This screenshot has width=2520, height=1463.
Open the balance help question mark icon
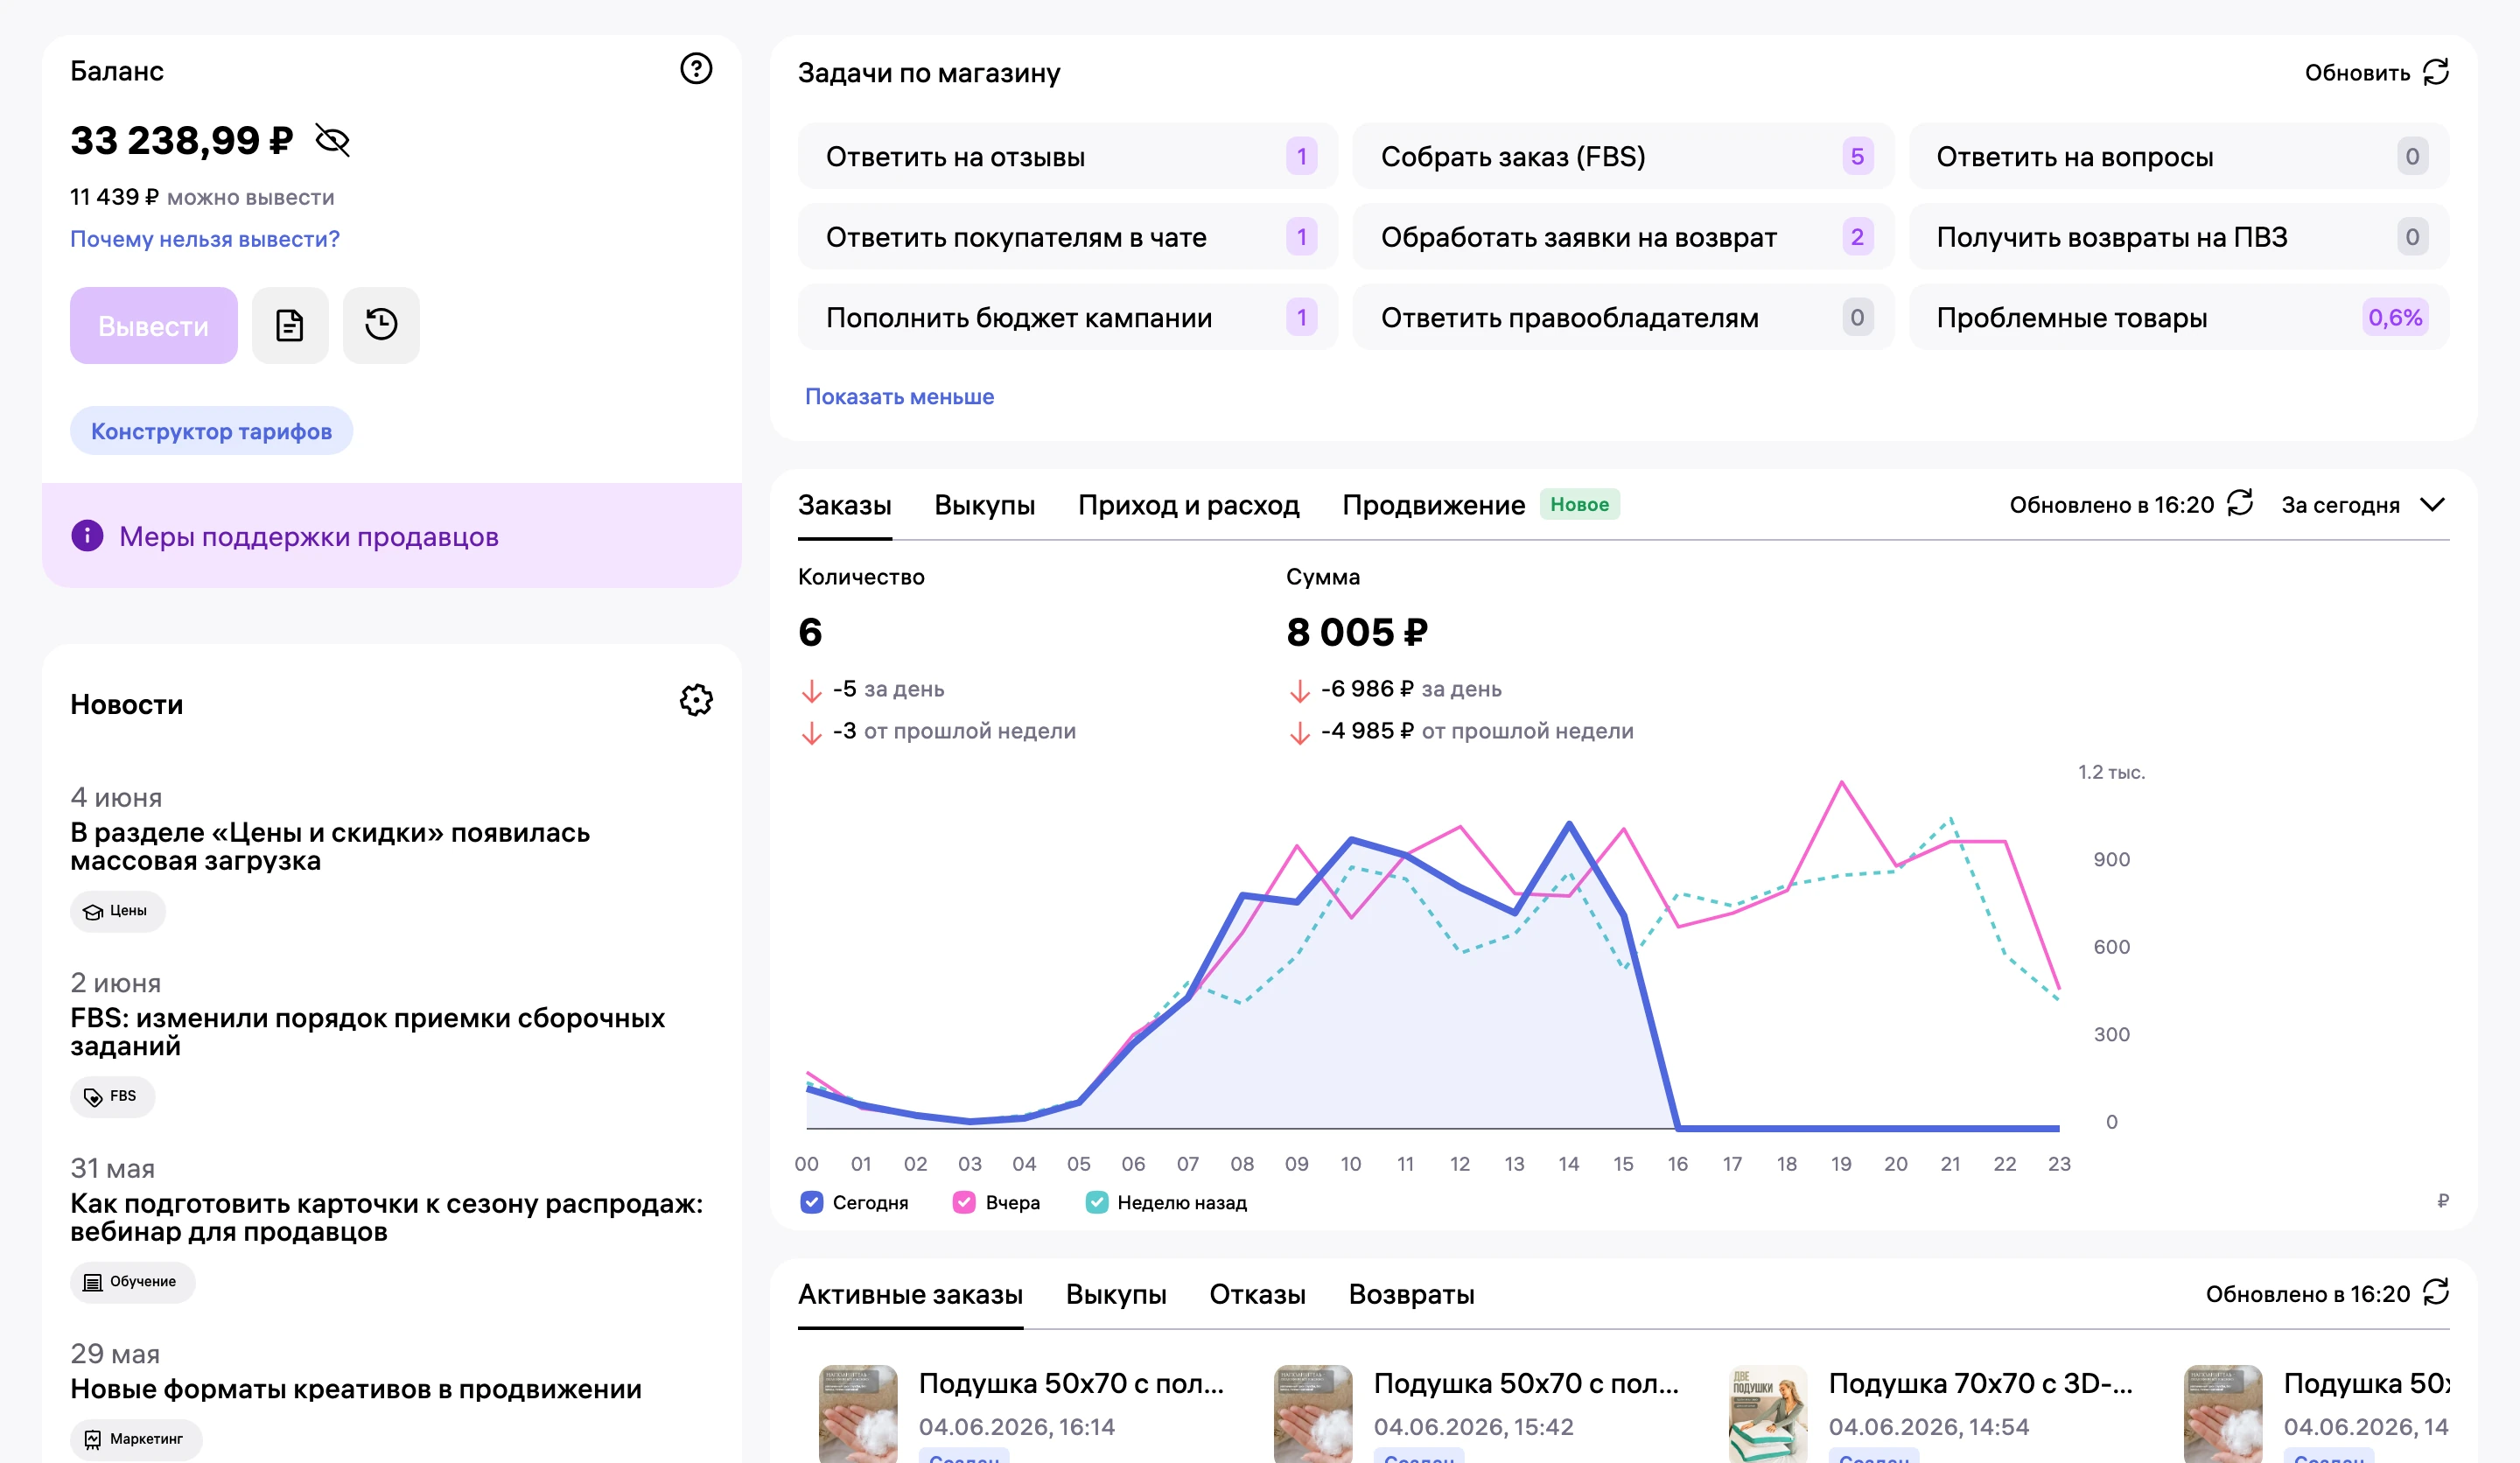tap(696, 69)
